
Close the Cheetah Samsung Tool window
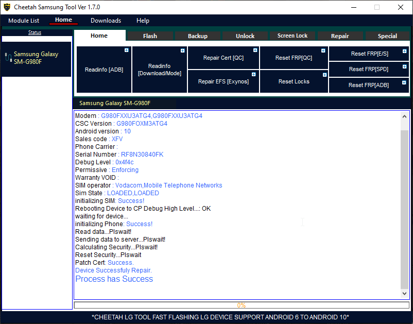pos(400,7)
